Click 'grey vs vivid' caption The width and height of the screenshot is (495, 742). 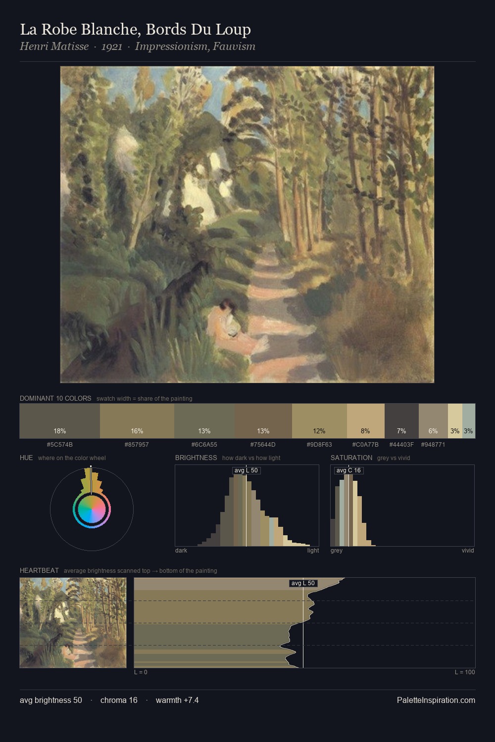394,458
